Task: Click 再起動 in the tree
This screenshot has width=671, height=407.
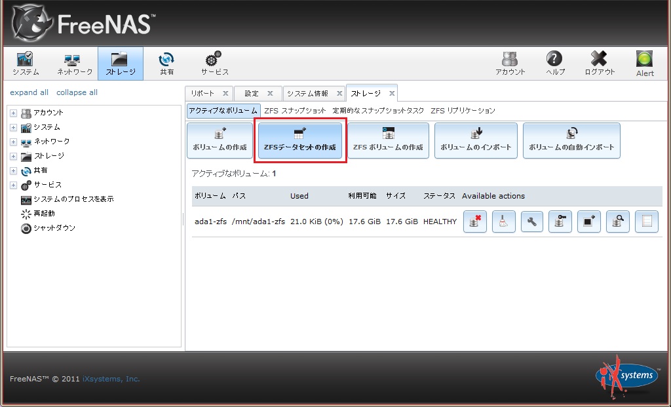Action: click(x=44, y=214)
